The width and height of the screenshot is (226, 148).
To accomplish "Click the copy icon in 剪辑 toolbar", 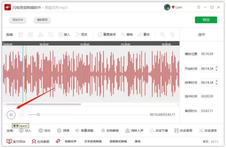I will pos(20,35).
